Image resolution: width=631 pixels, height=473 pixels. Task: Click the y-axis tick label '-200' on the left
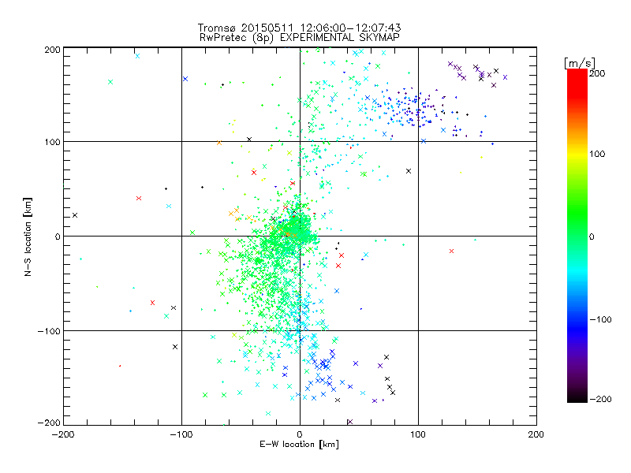pos(49,423)
